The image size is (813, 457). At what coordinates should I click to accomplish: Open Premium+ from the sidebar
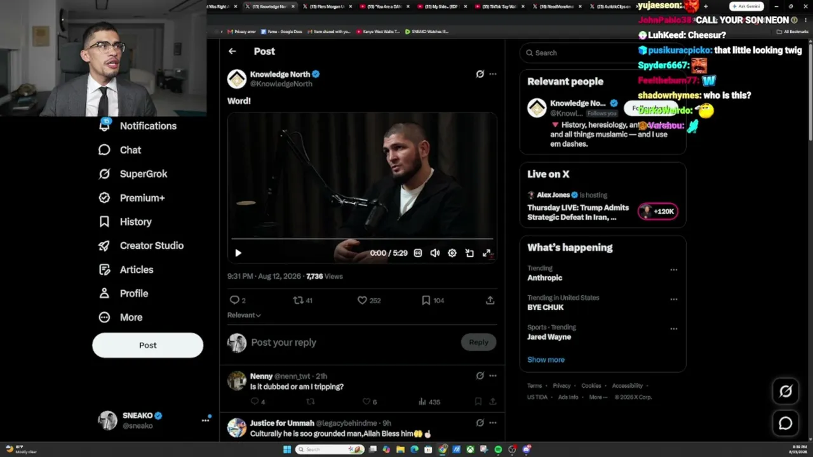pos(131,198)
